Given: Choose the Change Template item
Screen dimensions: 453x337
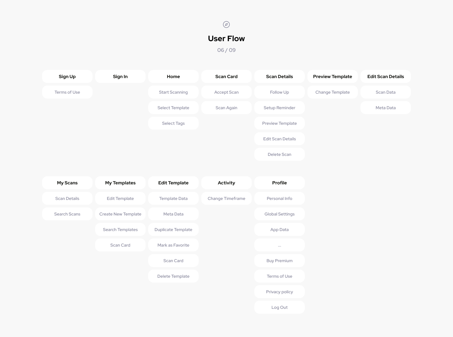Looking at the screenshot, I should (x=333, y=92).
